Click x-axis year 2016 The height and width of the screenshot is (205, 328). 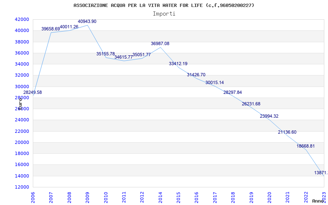pos(197,198)
